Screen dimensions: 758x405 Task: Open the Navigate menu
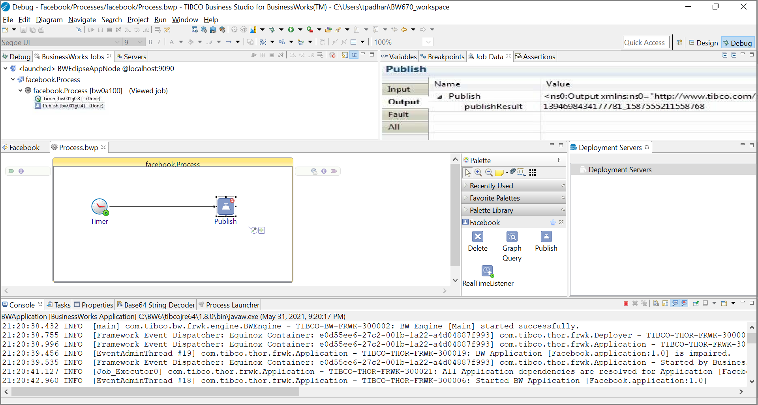(x=82, y=20)
